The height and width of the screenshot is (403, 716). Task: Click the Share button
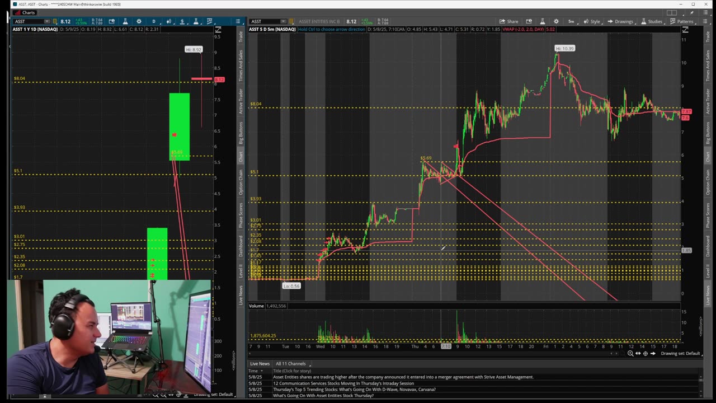coord(509,21)
